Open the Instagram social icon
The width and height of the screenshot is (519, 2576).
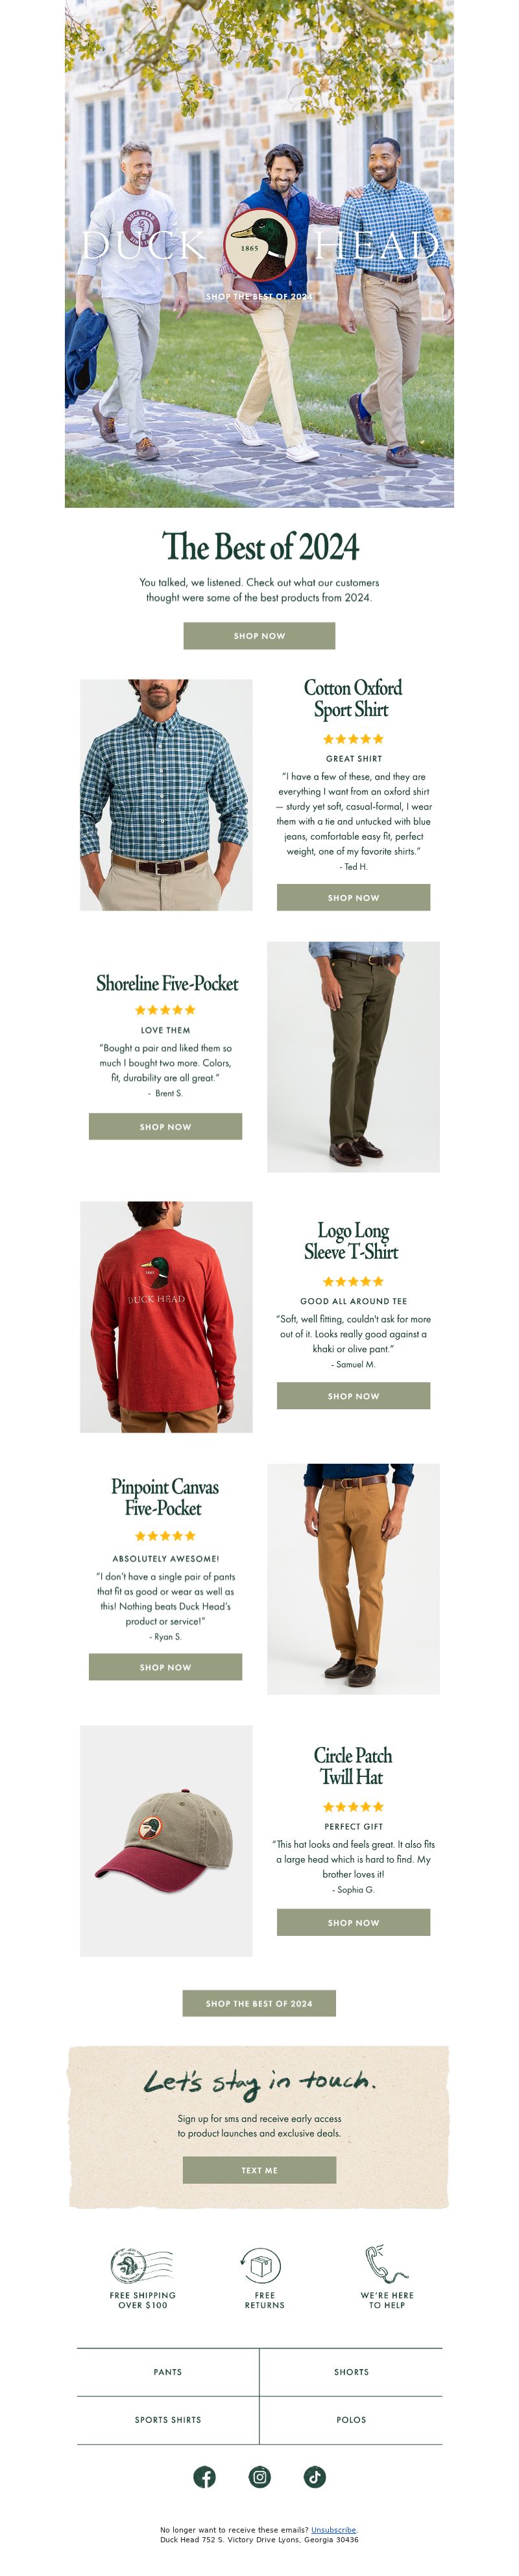tap(260, 2477)
